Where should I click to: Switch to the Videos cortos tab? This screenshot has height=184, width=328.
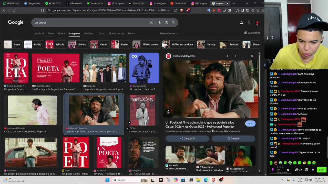click(116, 33)
